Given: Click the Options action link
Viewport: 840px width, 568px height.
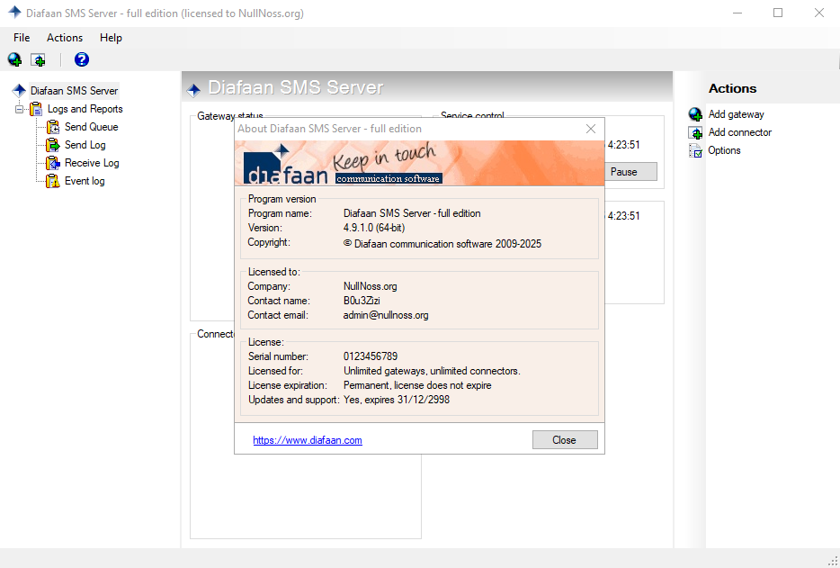Looking at the screenshot, I should pyautogui.click(x=724, y=150).
